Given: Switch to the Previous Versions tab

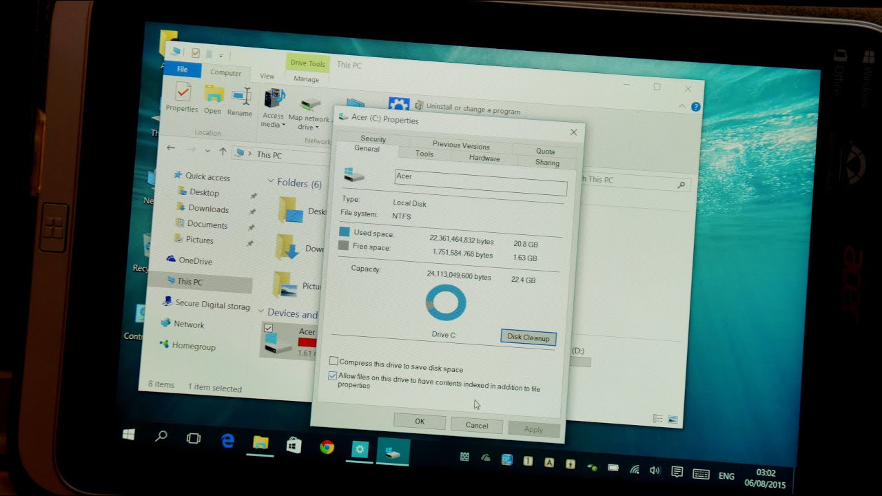Looking at the screenshot, I should 460,145.
